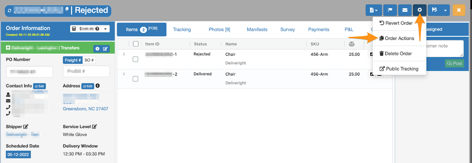
Task: Click the envelope email button in the header
Action: [x=405, y=10]
